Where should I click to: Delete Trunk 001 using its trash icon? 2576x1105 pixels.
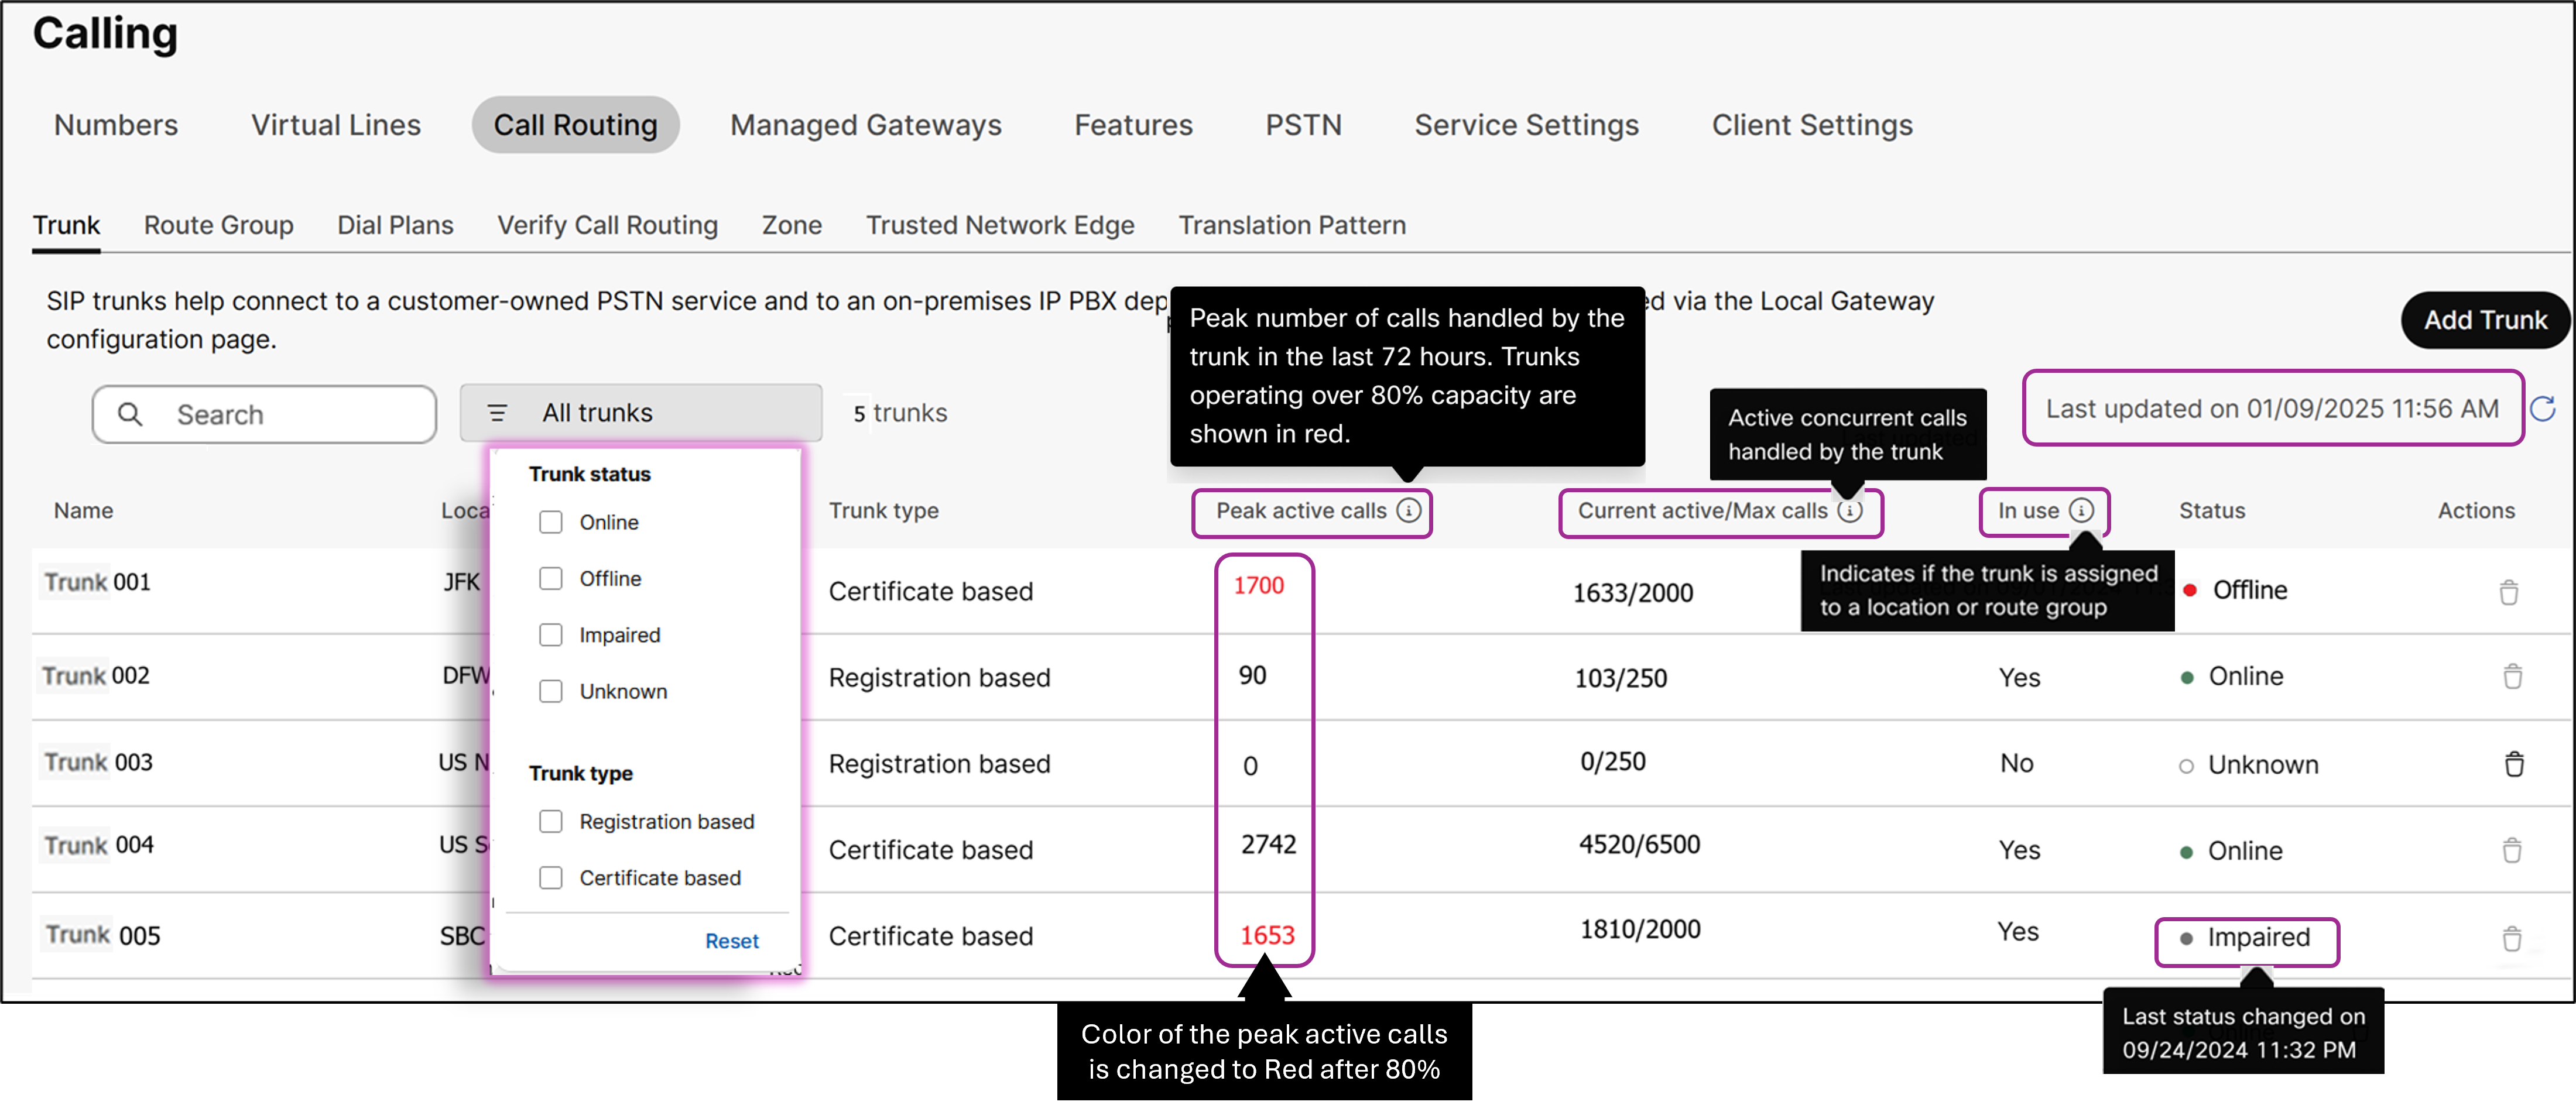pyautogui.click(x=2510, y=592)
